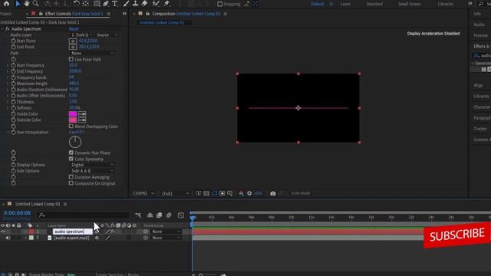Open the Audio Layer dropdown
Image resolution: width=491 pixels, height=276 pixels.
82,35
